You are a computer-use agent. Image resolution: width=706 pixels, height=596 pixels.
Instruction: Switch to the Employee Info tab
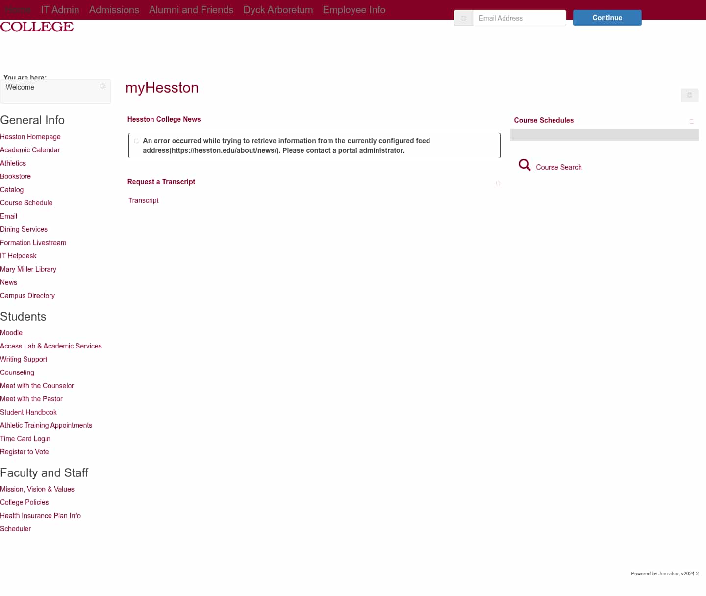tap(354, 9)
